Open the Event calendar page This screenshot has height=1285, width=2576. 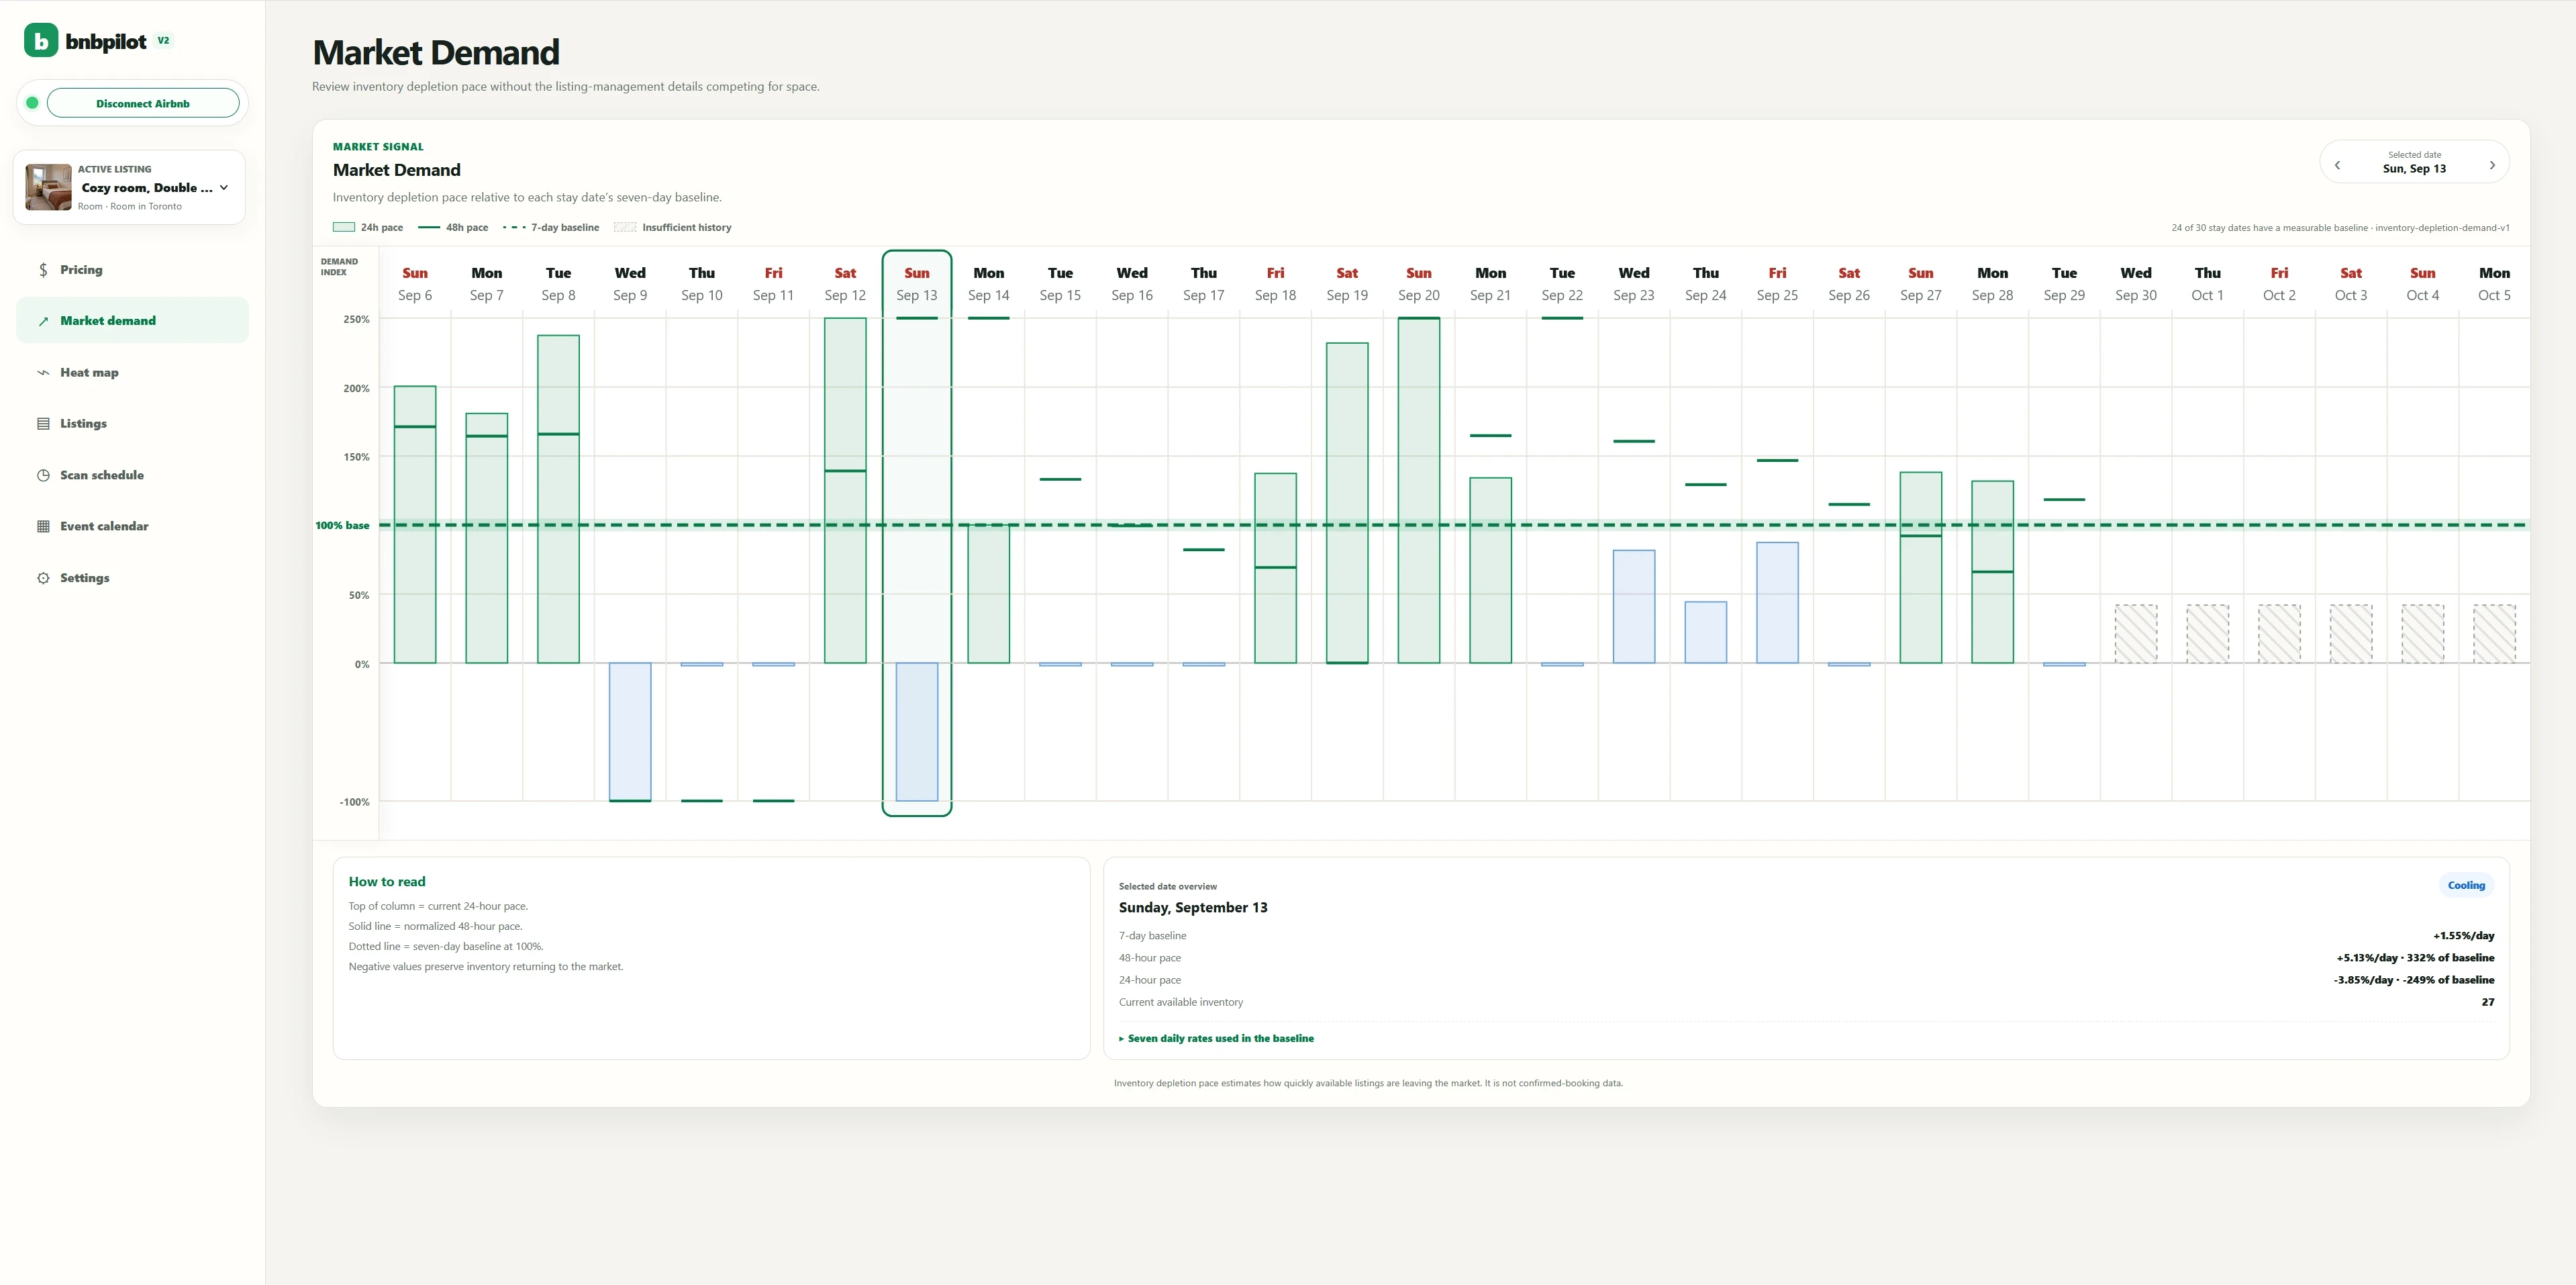[x=132, y=527]
